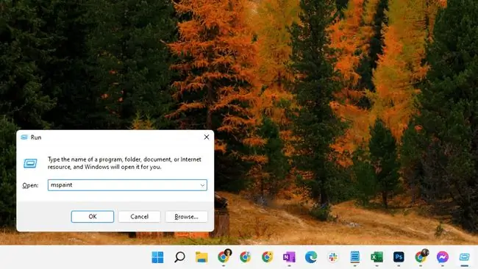
Task: Open the Windows Start menu
Action: 157,257
